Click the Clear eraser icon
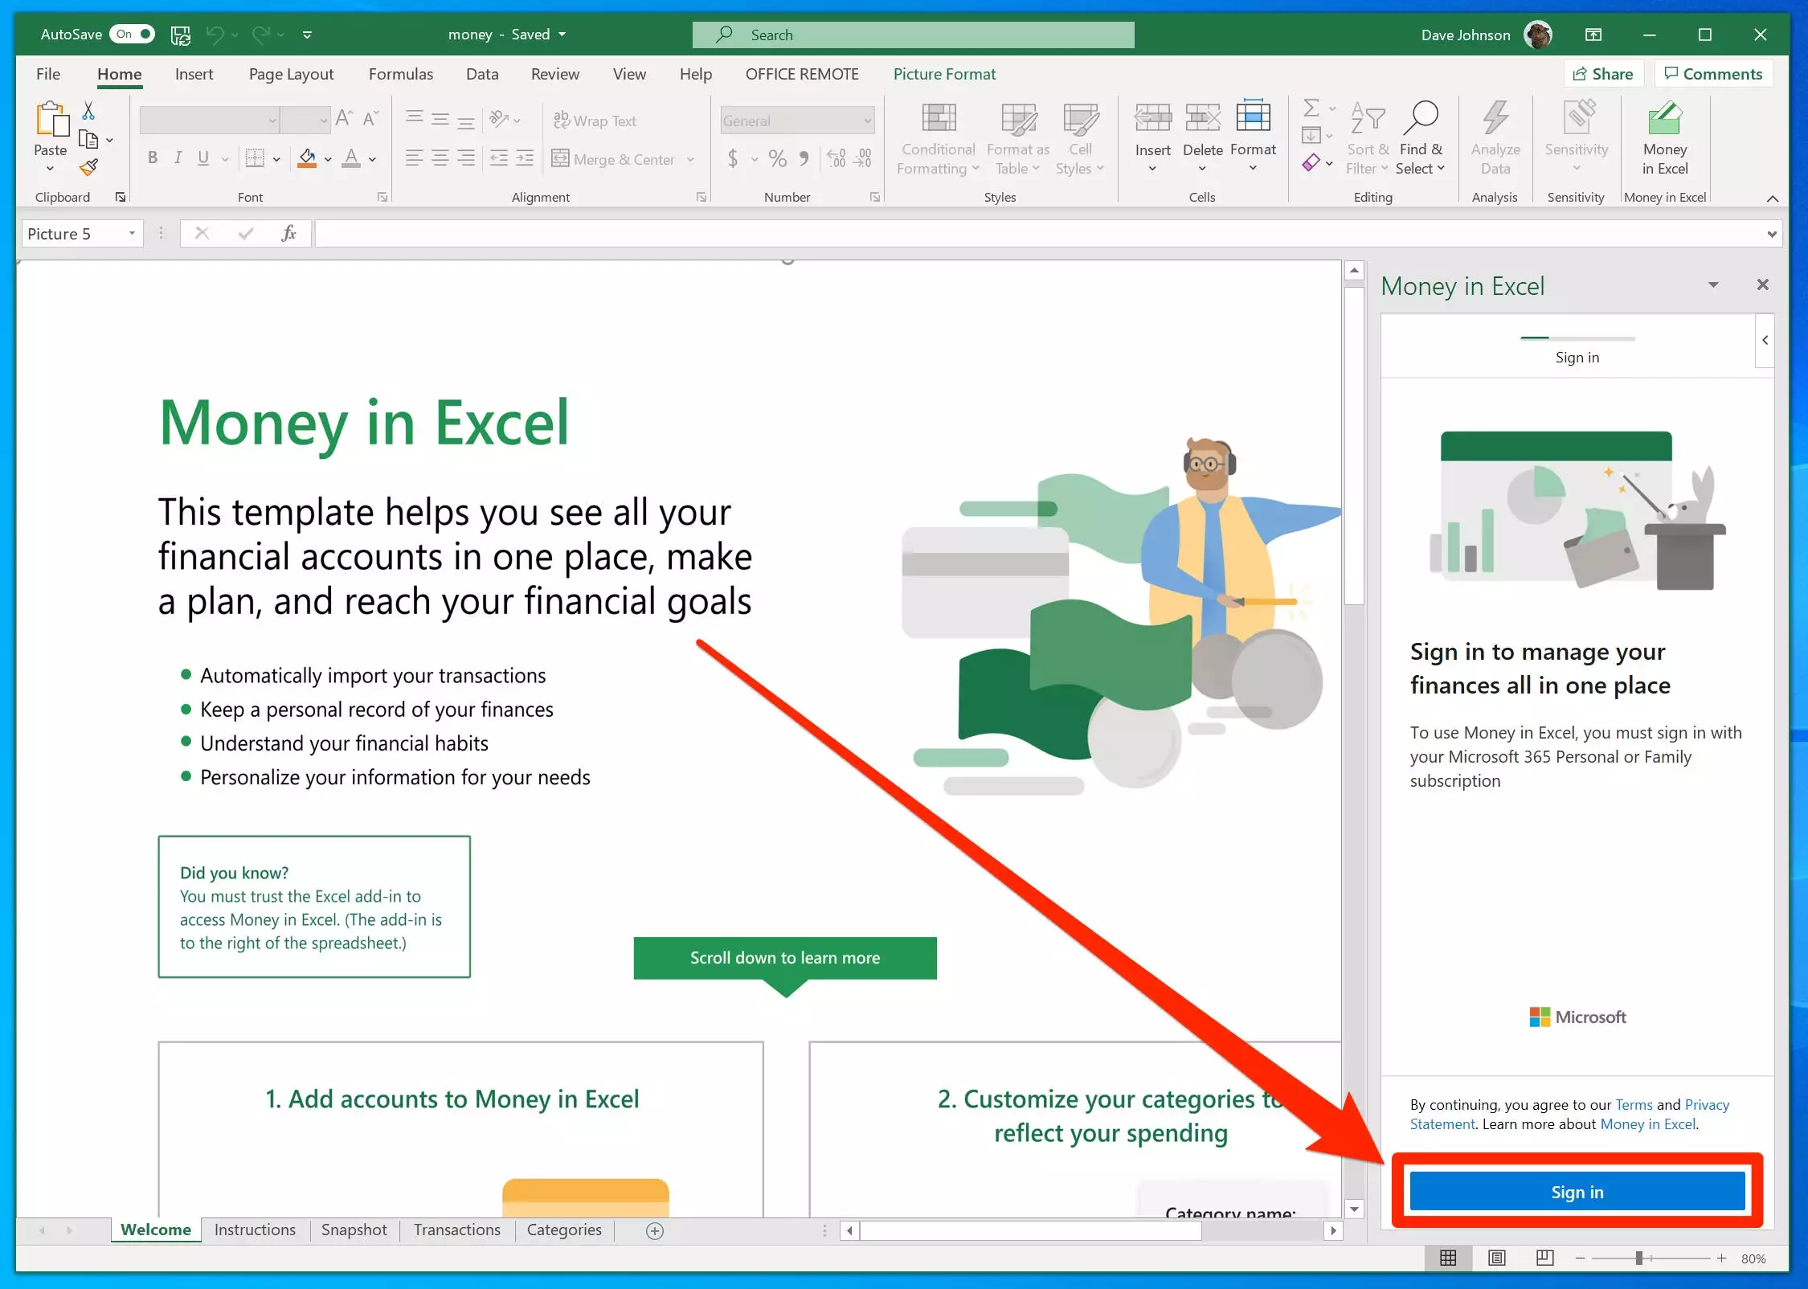 (x=1311, y=163)
